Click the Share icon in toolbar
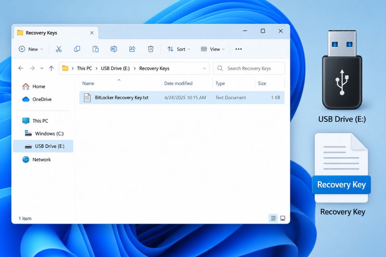This screenshot has width=386, height=257. (x=132, y=49)
